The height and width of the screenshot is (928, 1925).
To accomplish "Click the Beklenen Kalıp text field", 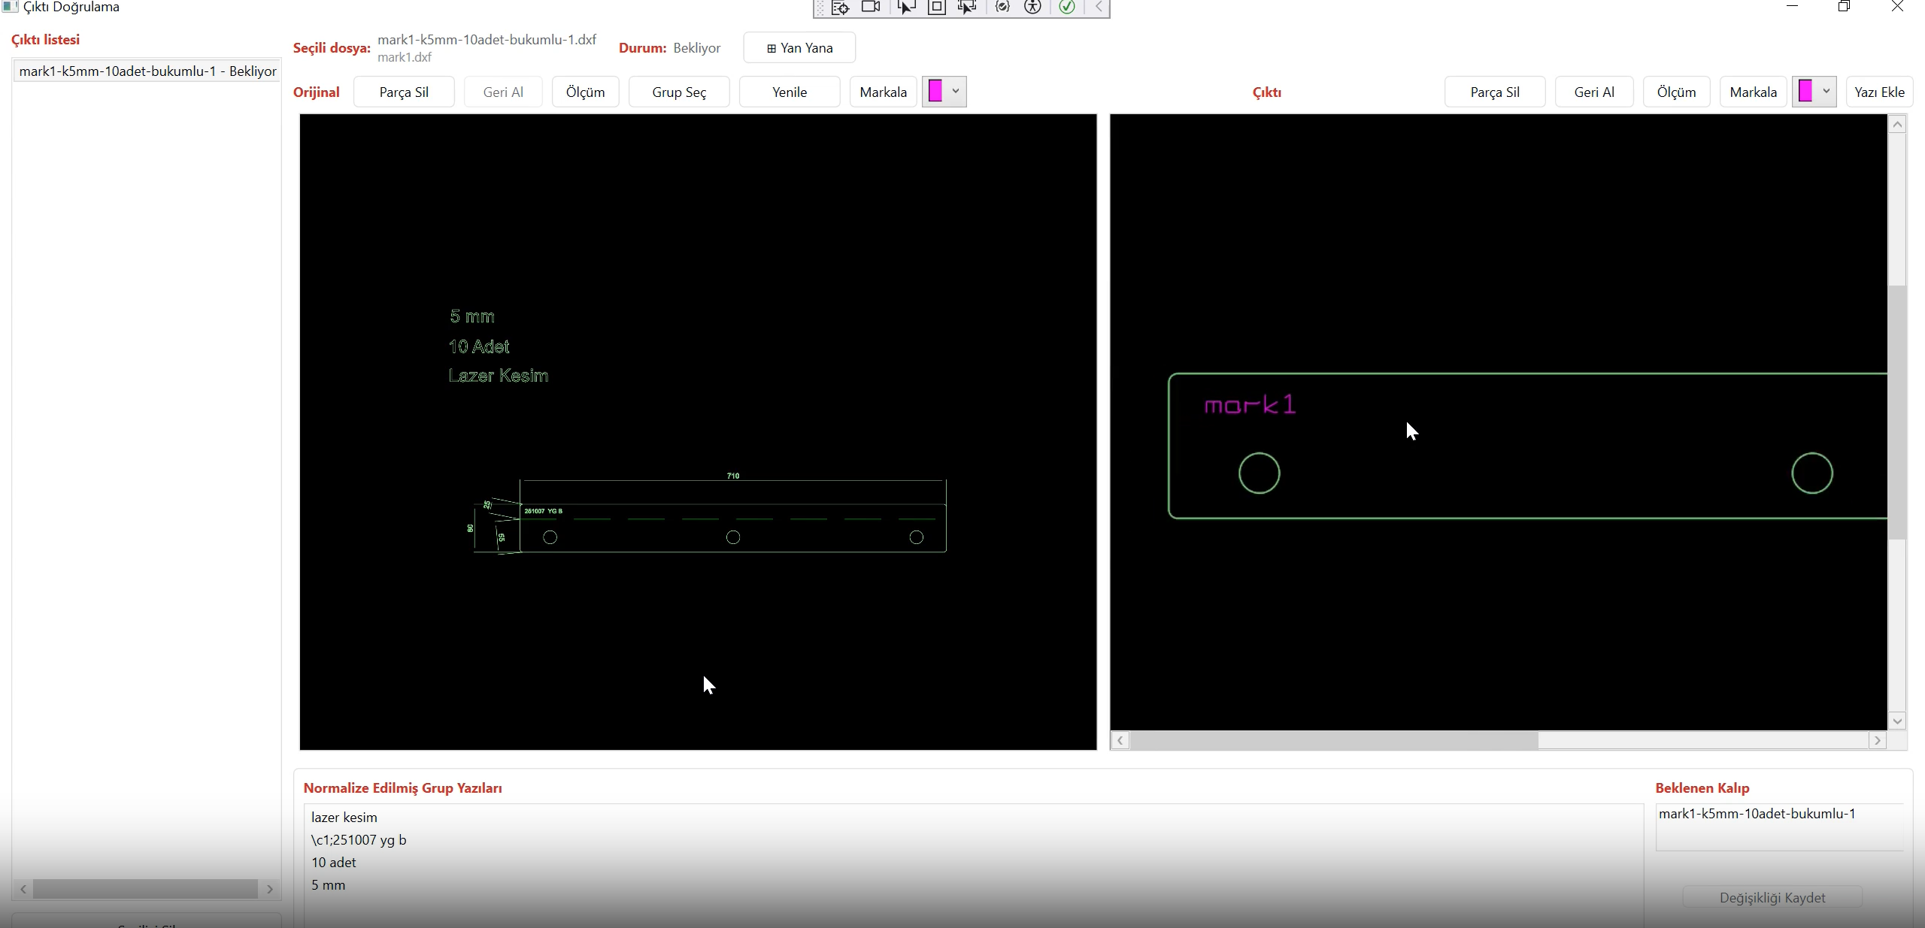I will click(1778, 827).
